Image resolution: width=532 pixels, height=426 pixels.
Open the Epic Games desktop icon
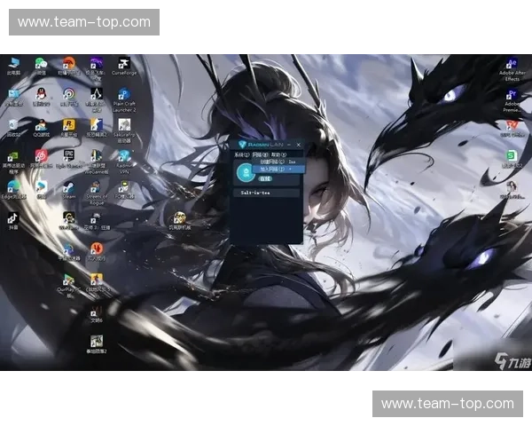pyautogui.click(x=68, y=155)
